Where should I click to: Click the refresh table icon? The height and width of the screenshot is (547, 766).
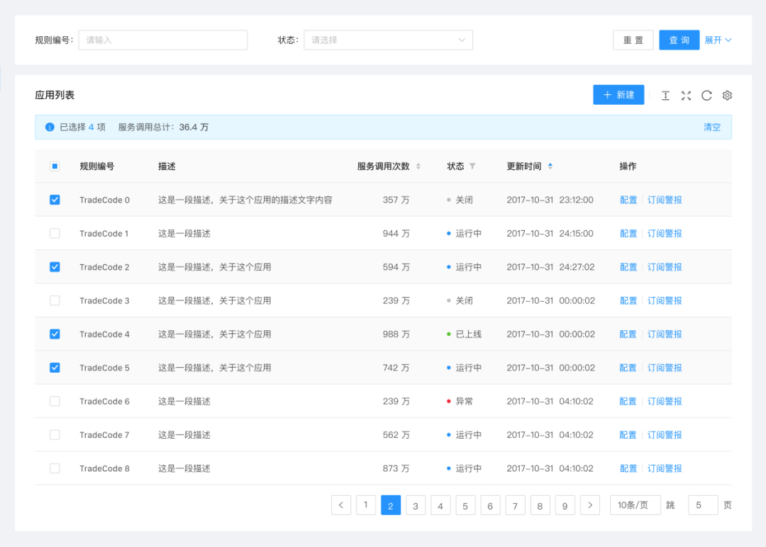click(706, 96)
